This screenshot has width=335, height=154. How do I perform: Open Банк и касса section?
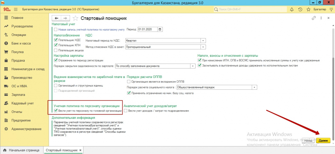(21, 43)
